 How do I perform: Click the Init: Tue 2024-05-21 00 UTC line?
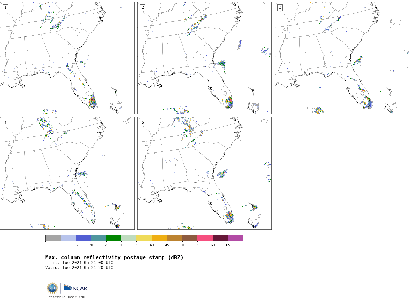coord(80,263)
